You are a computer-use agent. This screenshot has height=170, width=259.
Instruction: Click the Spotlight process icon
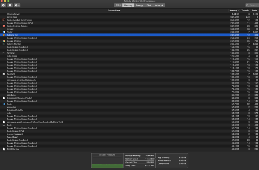click(x=4, y=74)
